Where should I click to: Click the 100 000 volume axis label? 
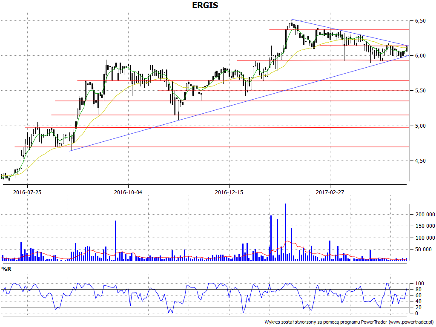tap(425, 238)
